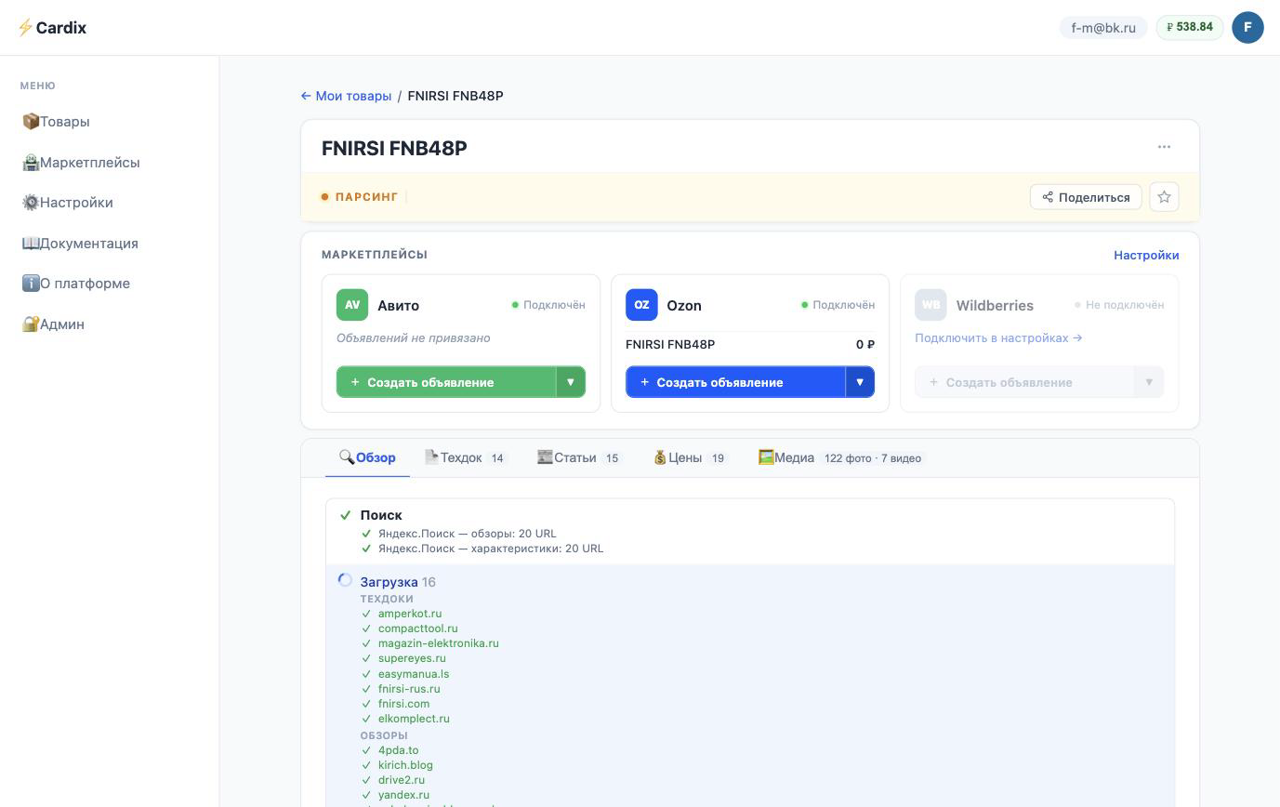Screen dimensions: 1280x807
Task: Click the store icon beside Маркетплейсы
Action: [30, 163]
